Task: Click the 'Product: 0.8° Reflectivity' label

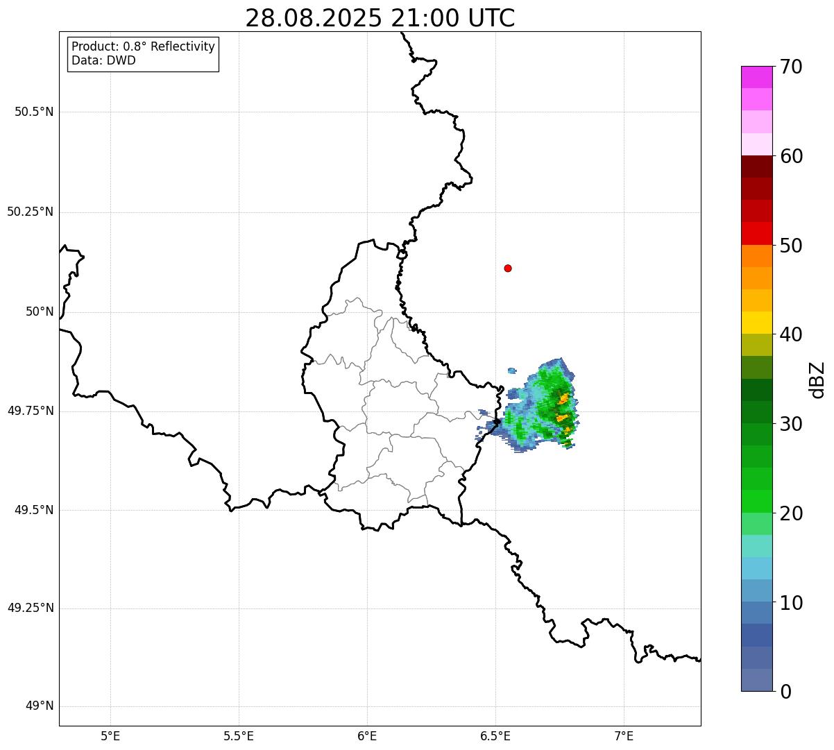Action: [x=144, y=46]
